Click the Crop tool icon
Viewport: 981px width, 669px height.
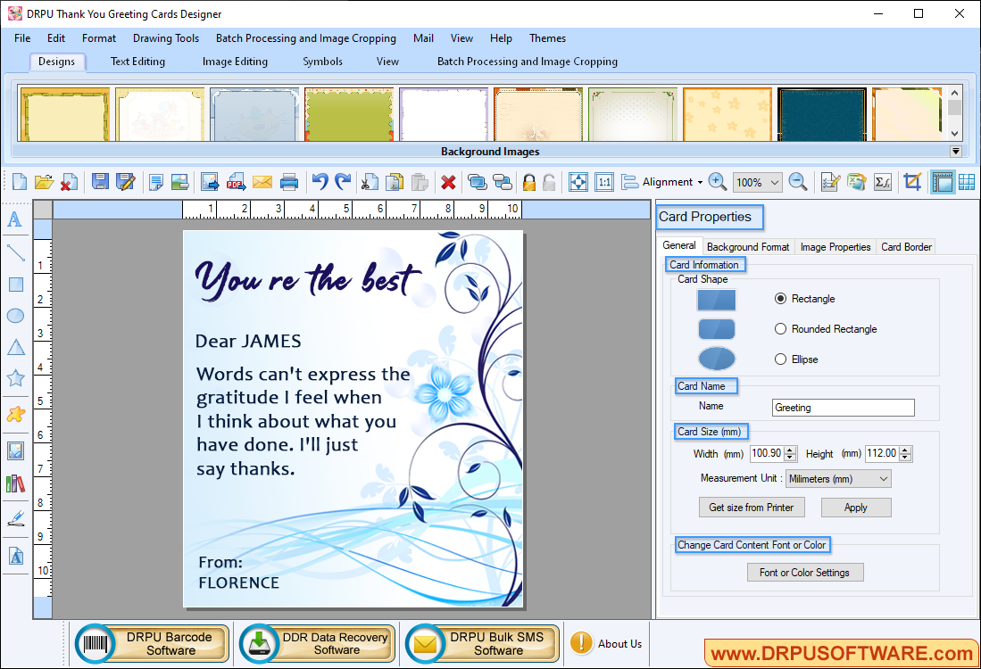(911, 182)
